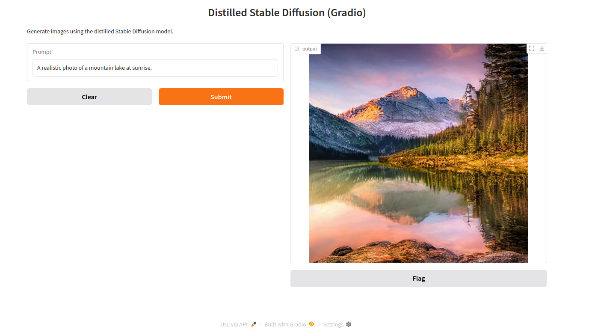Viewport: 595px width, 335px height.
Task: Flag the generated output image
Action: point(418,279)
